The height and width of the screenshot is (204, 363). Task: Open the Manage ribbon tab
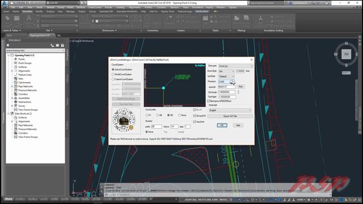70,11
